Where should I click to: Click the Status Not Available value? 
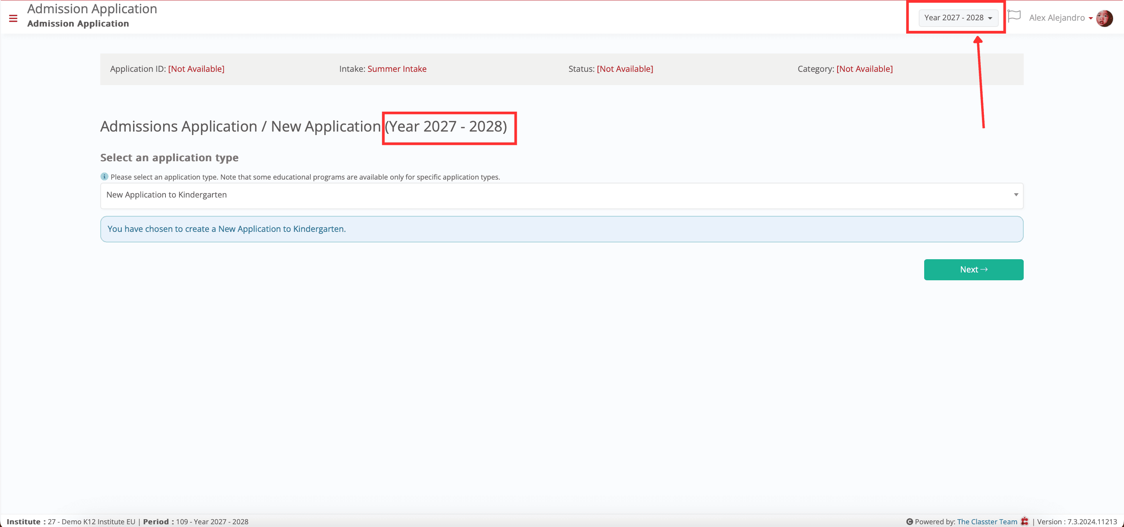click(x=624, y=69)
